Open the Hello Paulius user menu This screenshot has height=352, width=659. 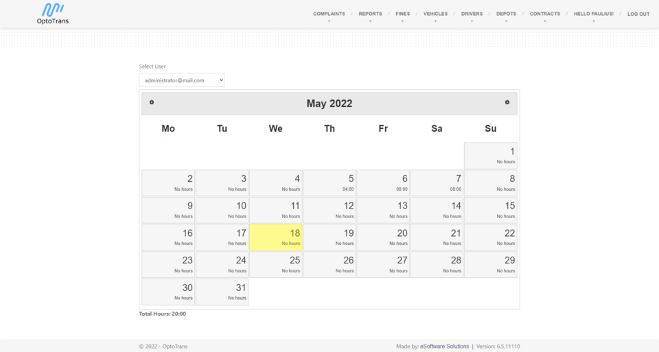pos(593,14)
